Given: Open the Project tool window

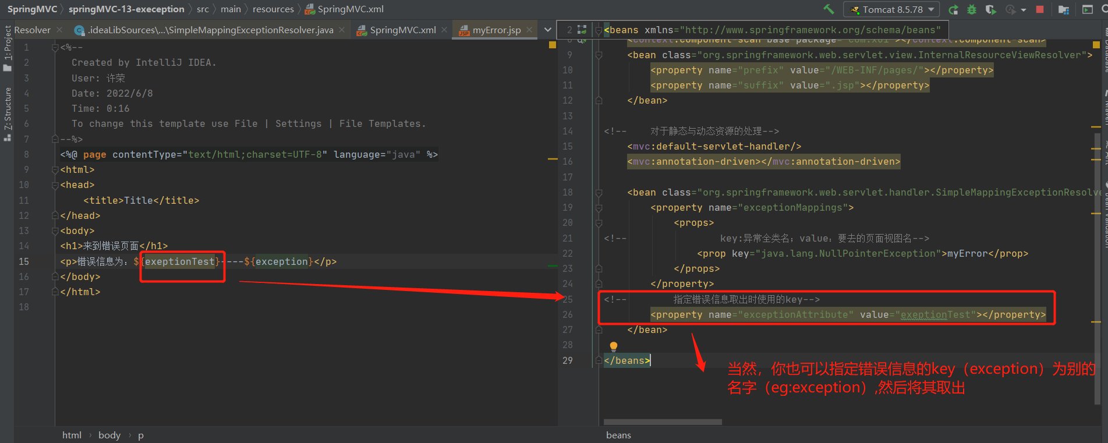Looking at the screenshot, I should click(7, 48).
